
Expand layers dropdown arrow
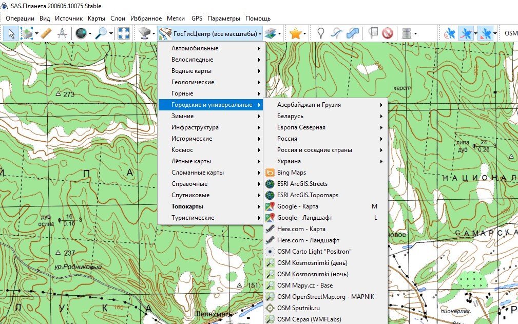279,33
